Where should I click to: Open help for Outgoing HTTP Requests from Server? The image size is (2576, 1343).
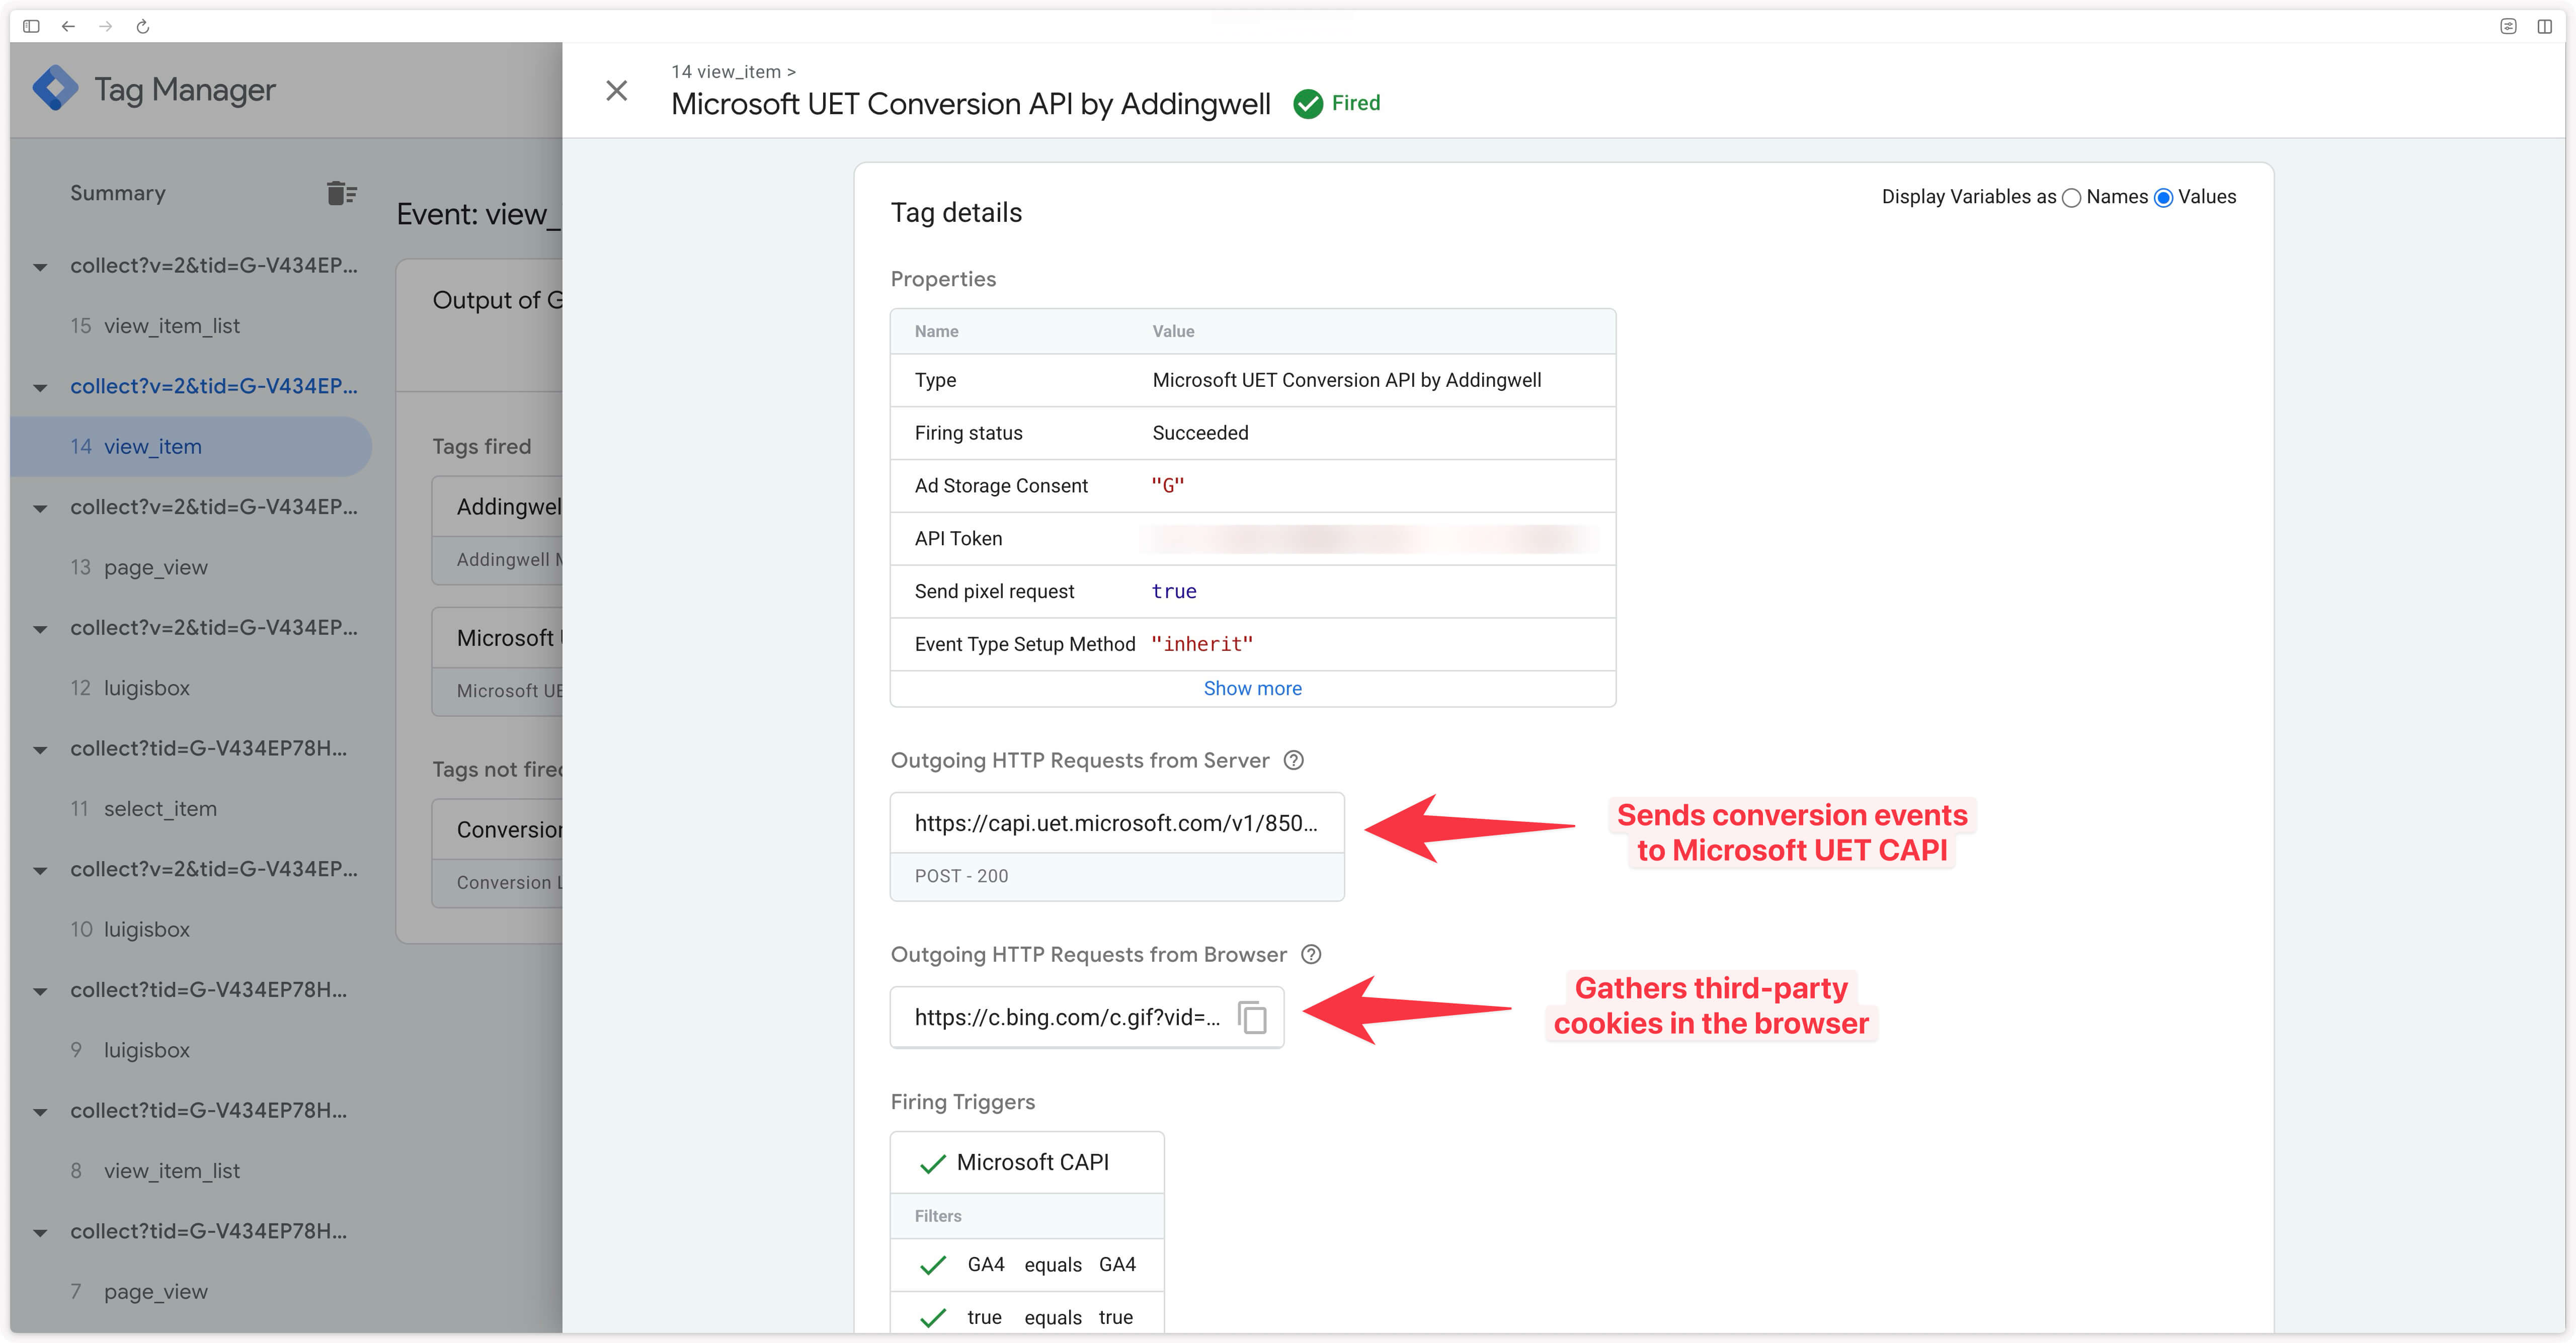pos(1294,760)
